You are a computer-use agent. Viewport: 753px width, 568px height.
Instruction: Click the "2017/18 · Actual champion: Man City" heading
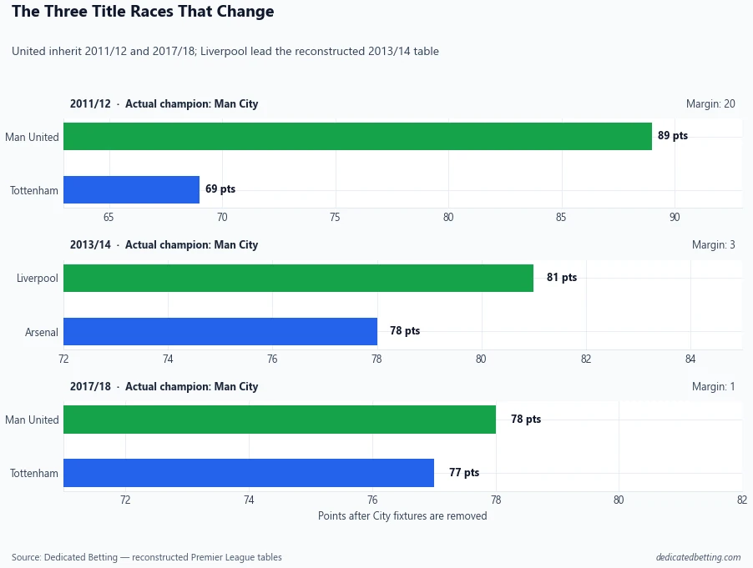164,387
